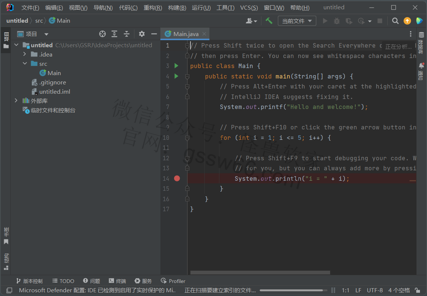
Task: Open the 版本控制 tool window
Action: [x=29, y=281]
